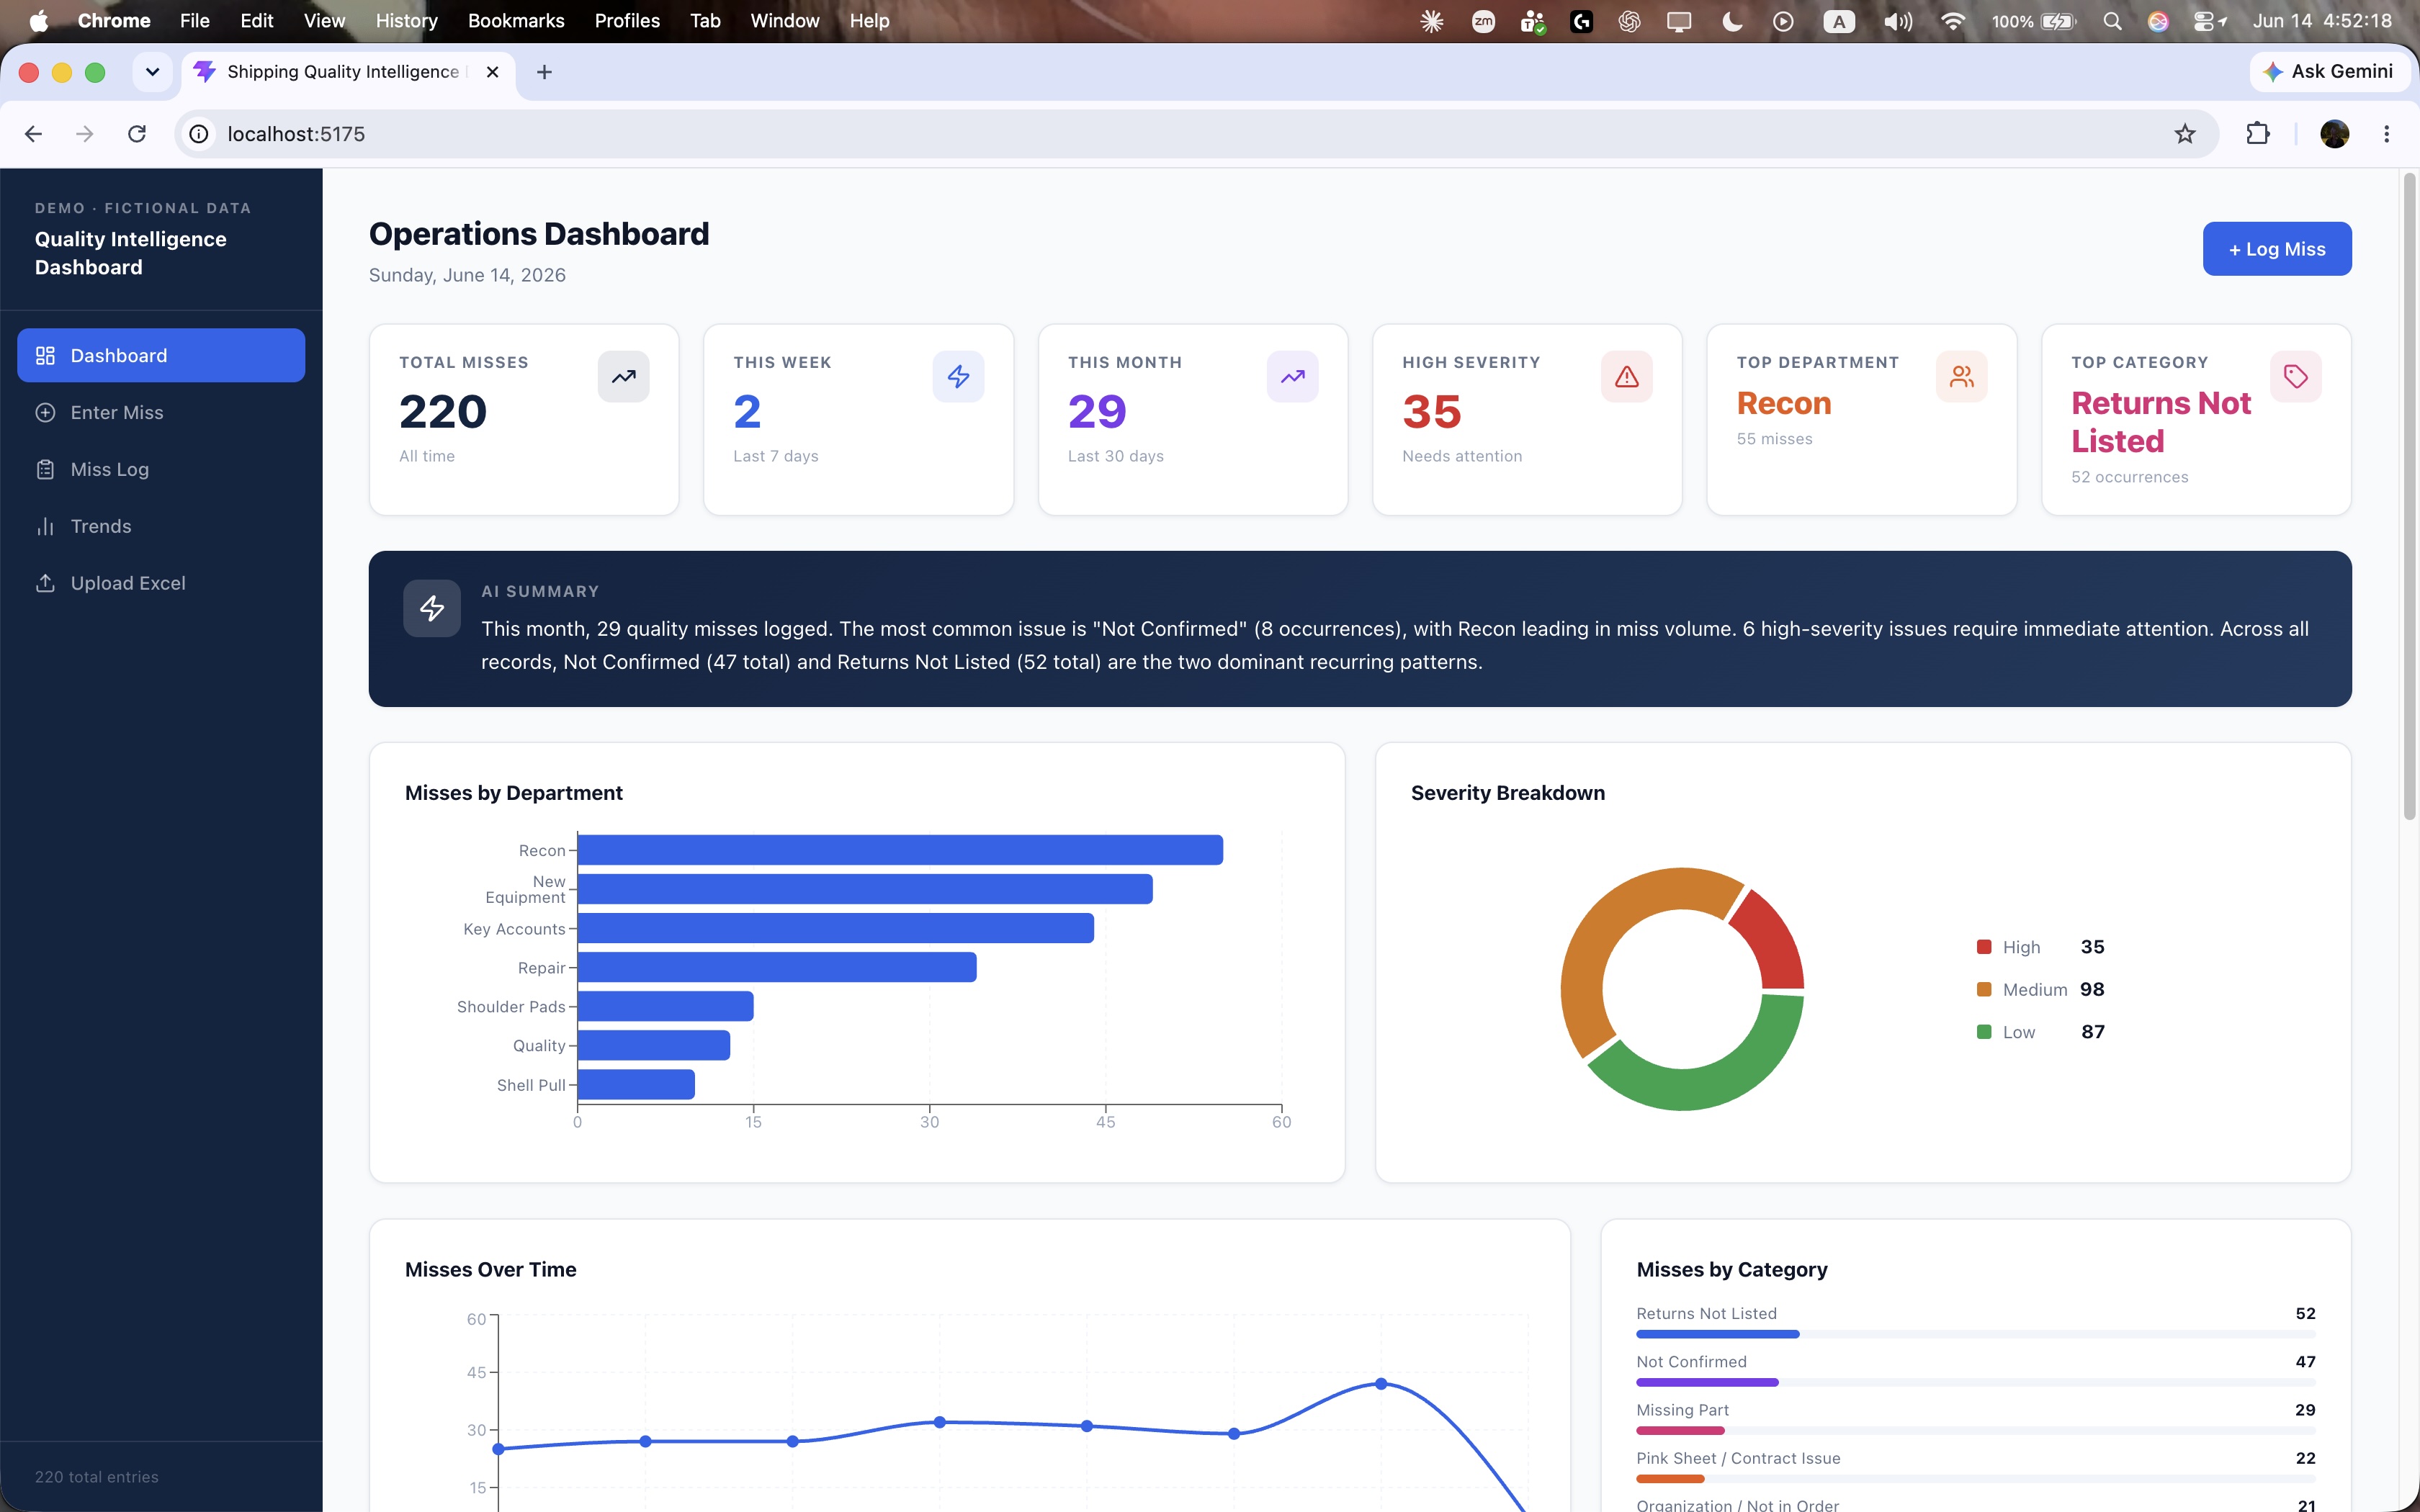Click the High Severity warning triangle icon
Image resolution: width=2420 pixels, height=1512 pixels.
[1627, 377]
